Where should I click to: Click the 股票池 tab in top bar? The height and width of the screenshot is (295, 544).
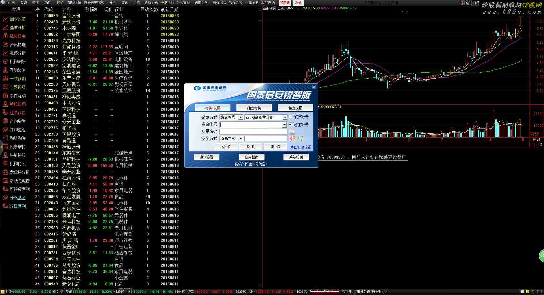(285, 3)
